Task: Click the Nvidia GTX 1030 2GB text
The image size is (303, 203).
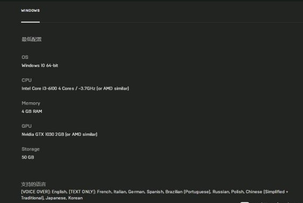Action: coord(59,135)
